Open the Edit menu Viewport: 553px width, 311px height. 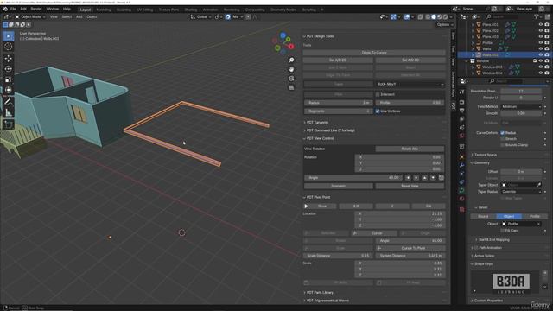(23, 9)
